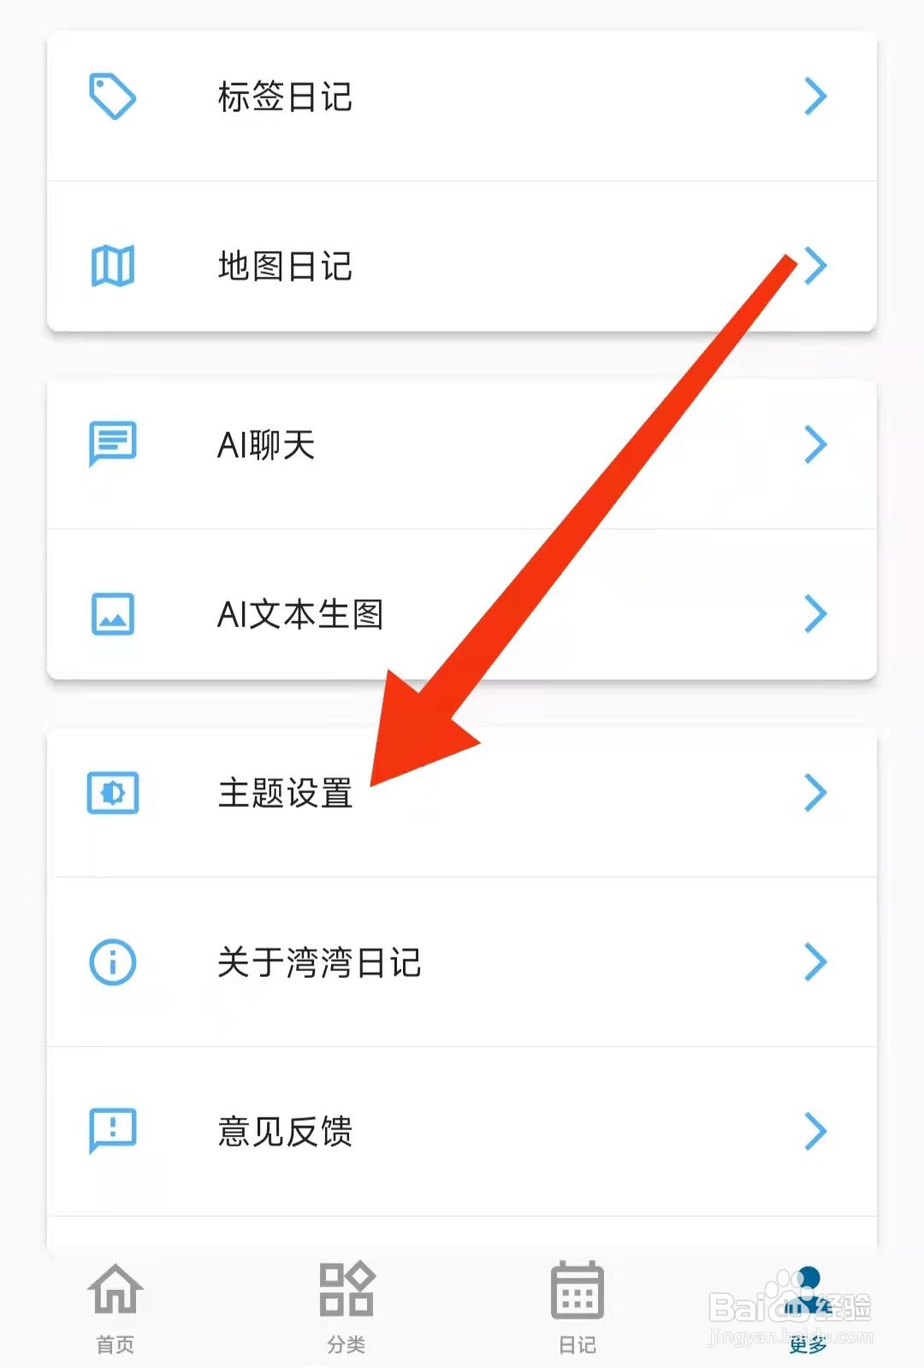Tap the map icon beside 地图日记
This screenshot has width=924, height=1368.
113,266
